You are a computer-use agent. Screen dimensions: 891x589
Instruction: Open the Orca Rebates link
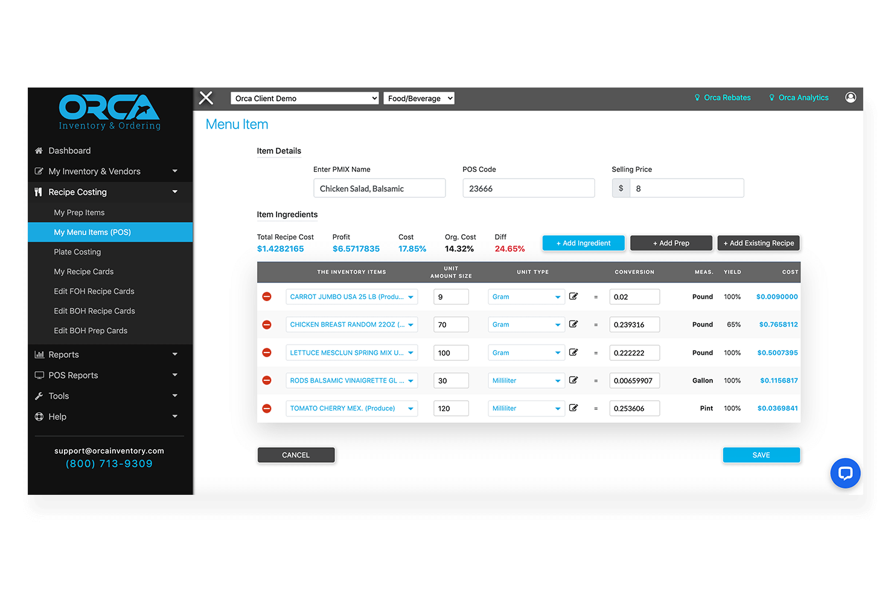click(x=723, y=97)
